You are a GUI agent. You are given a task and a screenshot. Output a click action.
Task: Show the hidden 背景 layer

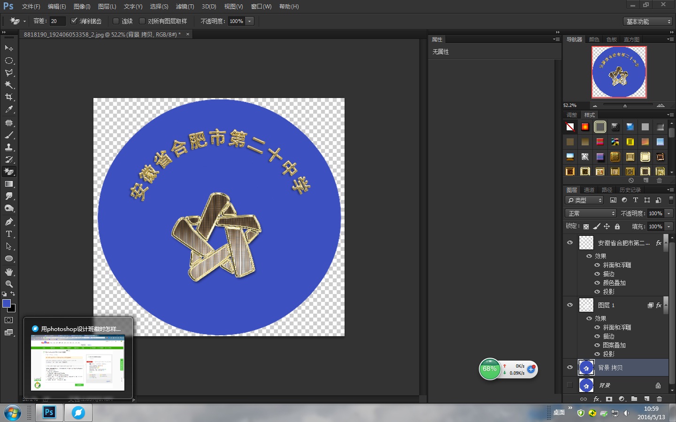[570, 385]
